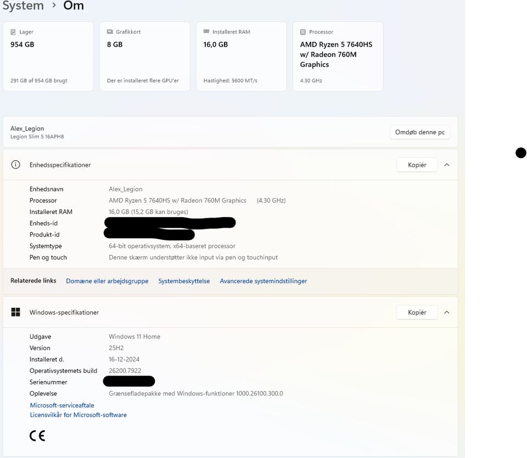The height and width of the screenshot is (458, 527).
Task: Click the Alex_Legion PC name heading
Action: tap(27, 128)
